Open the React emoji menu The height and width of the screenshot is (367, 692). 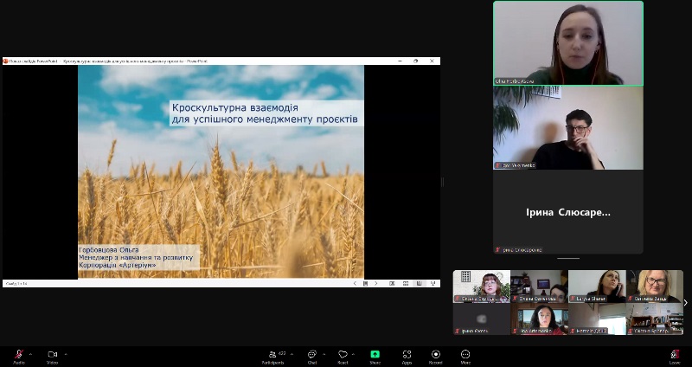coord(343,355)
